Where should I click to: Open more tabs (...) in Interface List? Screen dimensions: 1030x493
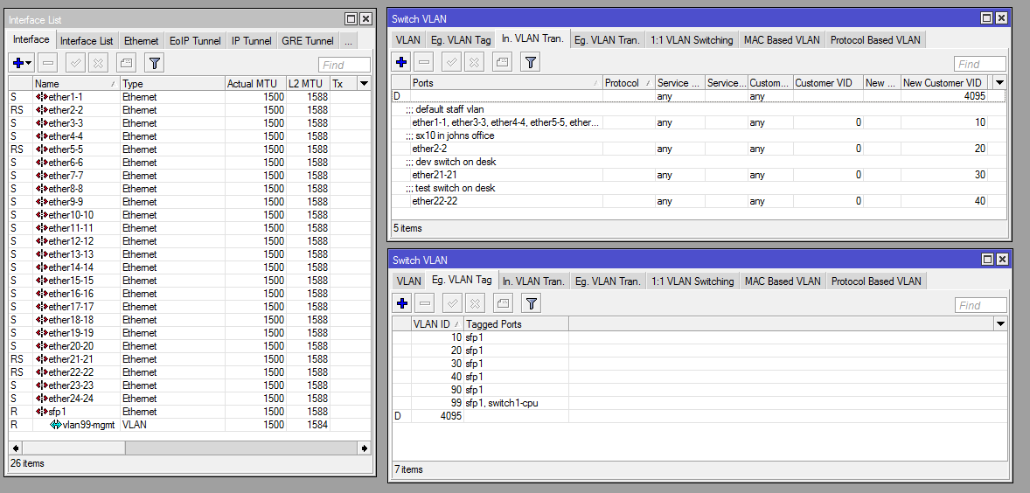point(348,41)
